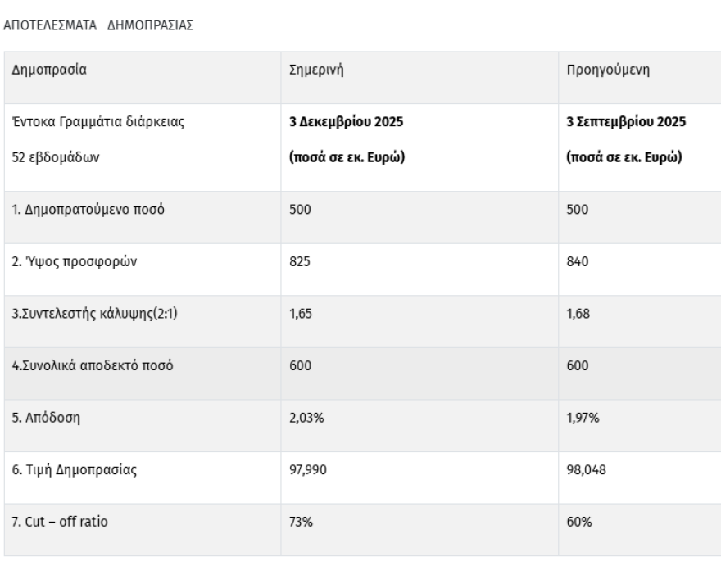Click the 1,68 coverage ratio value

pos(578,314)
